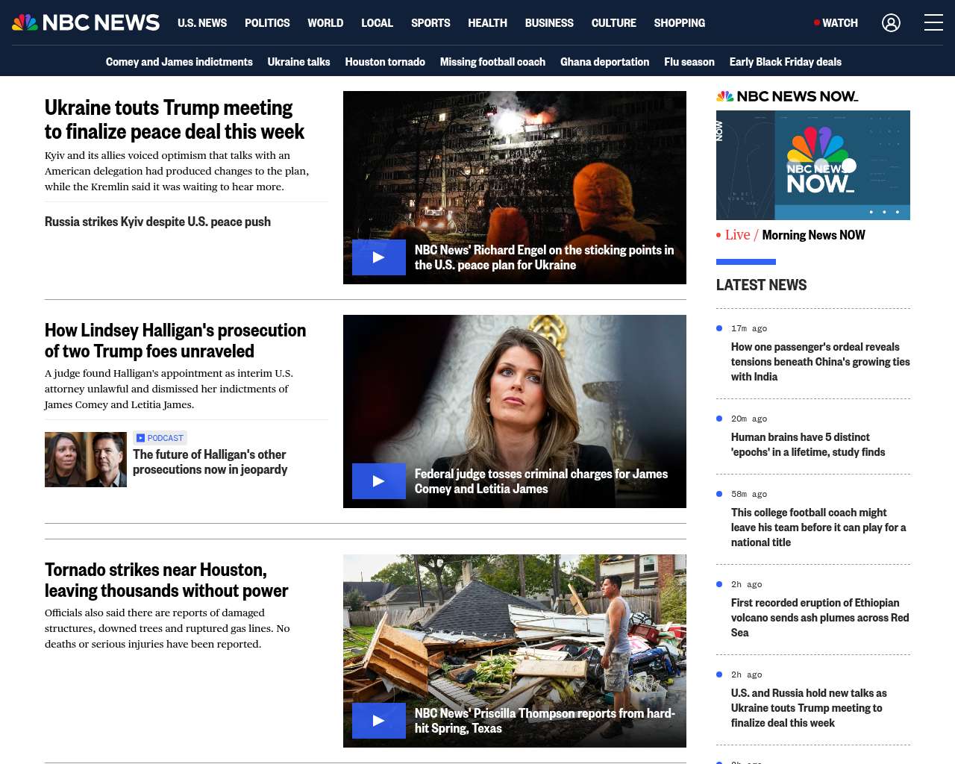Viewport: 955px width, 764px height.
Task: Read Ukraine touts Trump meeting headline
Action: 175,119
